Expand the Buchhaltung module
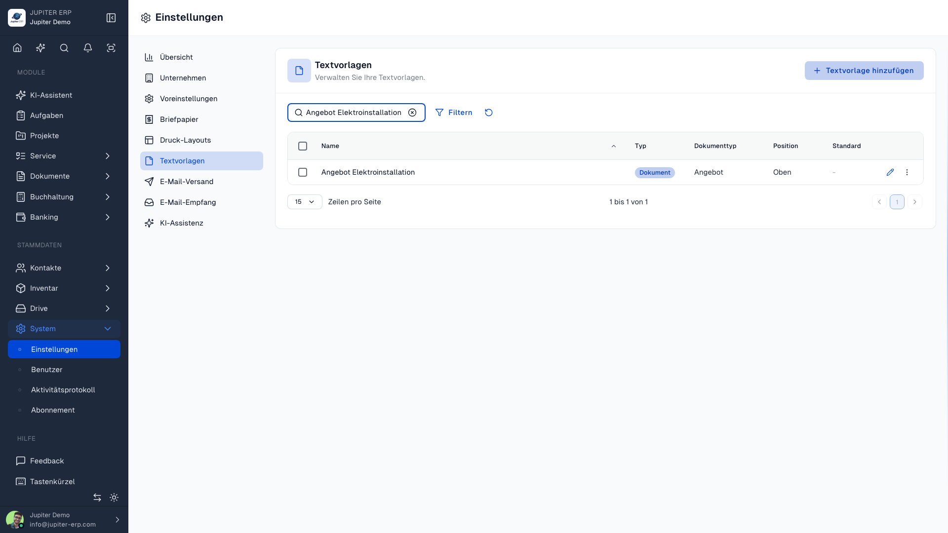 click(x=64, y=197)
